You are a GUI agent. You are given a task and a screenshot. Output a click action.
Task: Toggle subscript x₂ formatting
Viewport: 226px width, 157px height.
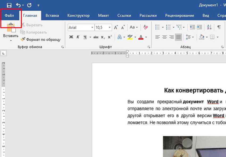pos(103,37)
